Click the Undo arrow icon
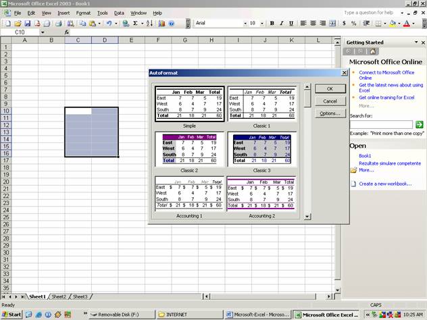Screen dimensions: 427x320 (109, 24)
